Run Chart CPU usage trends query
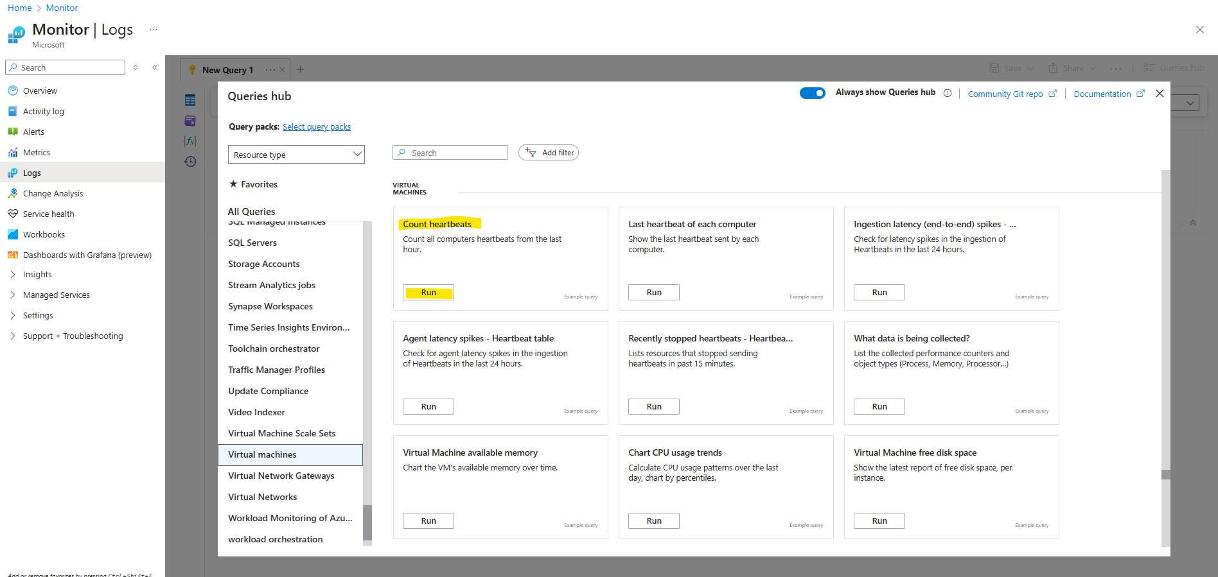Screen dimensions: 1218x577 (654, 521)
